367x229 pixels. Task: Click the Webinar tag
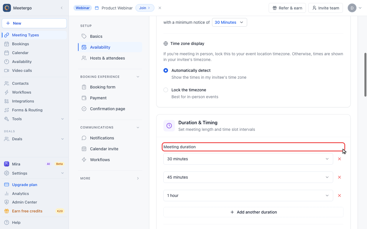point(83,8)
